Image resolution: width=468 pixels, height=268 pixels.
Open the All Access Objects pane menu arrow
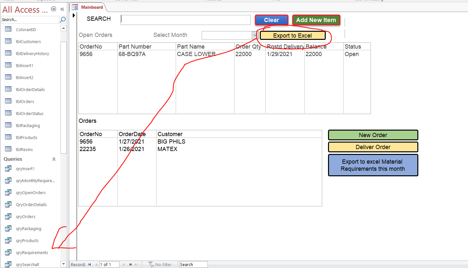point(54,9)
